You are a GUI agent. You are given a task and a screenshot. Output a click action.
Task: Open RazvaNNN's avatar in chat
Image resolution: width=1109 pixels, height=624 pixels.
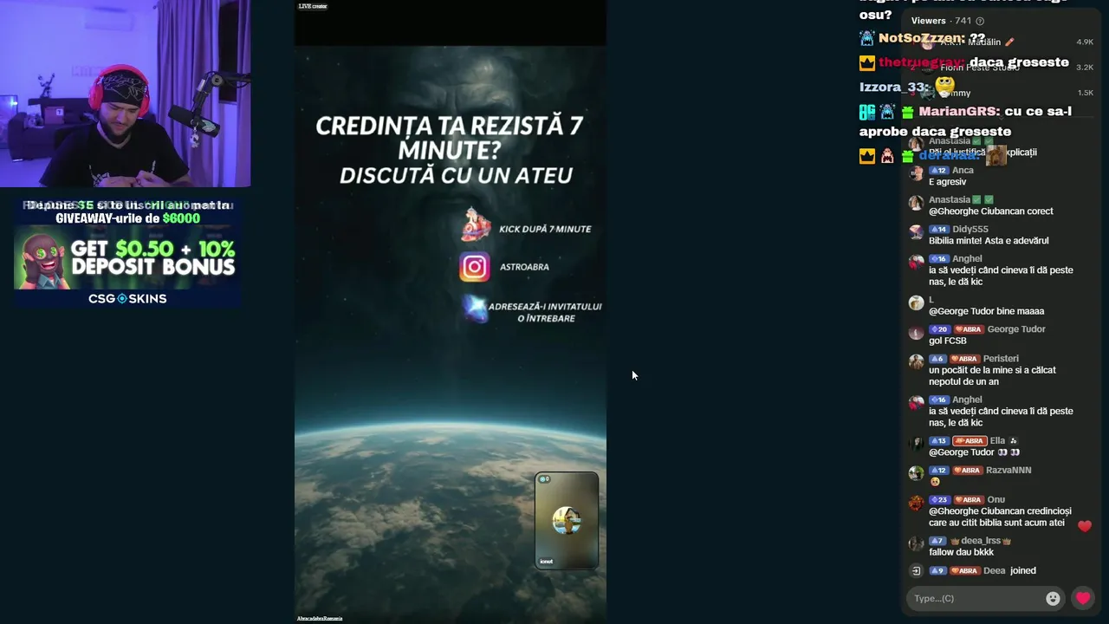click(916, 473)
